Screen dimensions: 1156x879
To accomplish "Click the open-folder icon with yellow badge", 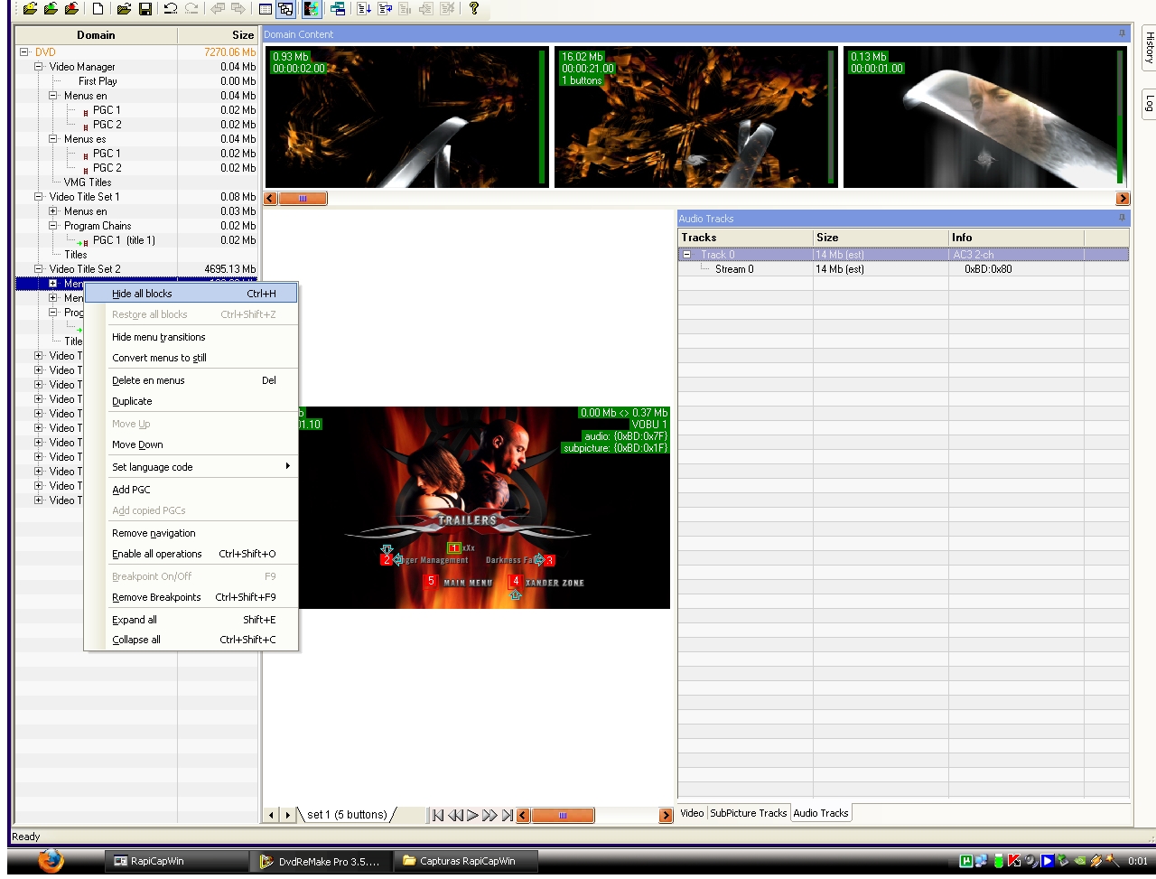I will tap(30, 8).
